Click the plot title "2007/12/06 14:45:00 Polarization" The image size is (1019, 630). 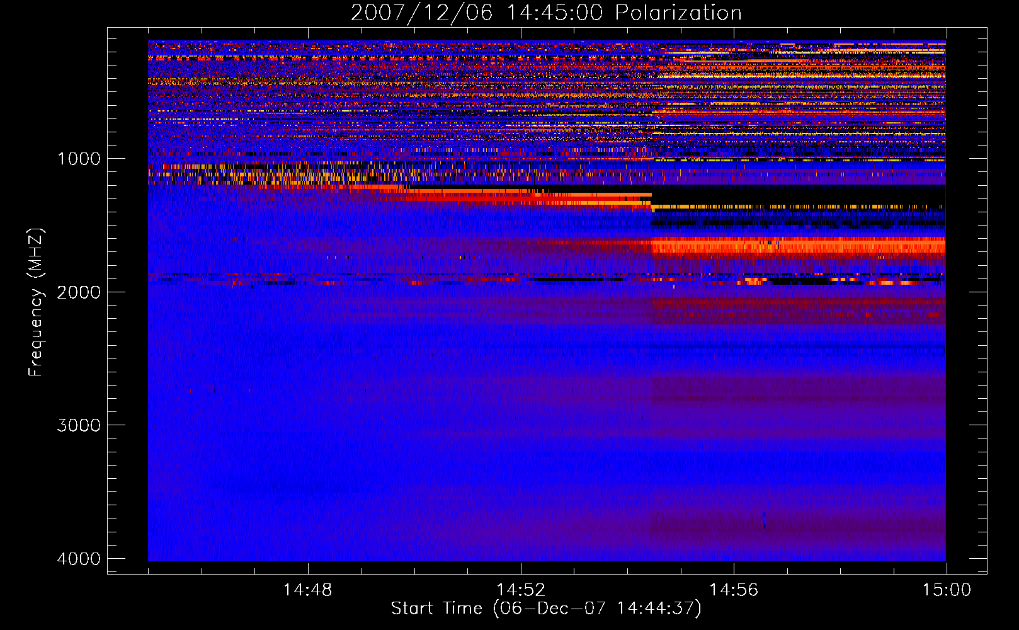click(546, 13)
